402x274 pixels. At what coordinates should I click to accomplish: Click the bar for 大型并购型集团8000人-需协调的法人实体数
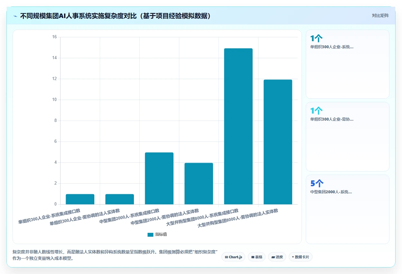278,142
